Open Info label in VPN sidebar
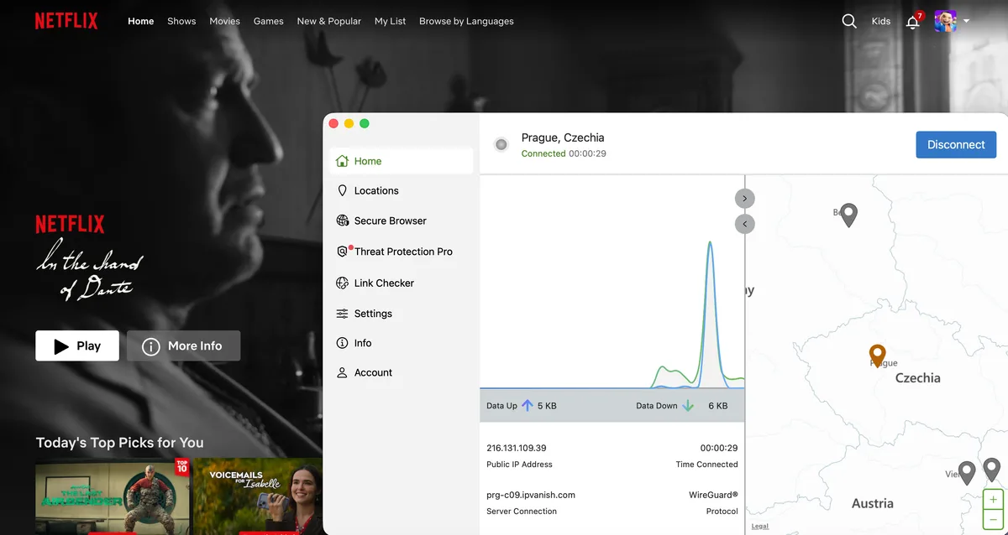This screenshot has height=535, width=1008. point(363,343)
